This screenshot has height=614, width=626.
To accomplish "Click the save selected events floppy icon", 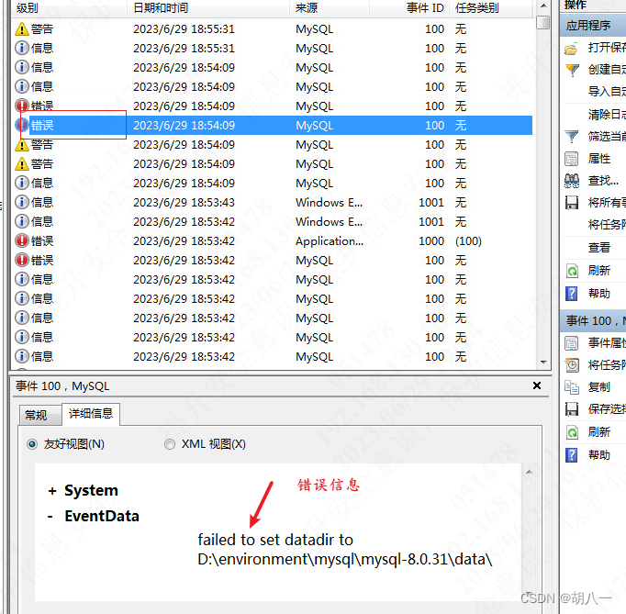I will tap(572, 408).
